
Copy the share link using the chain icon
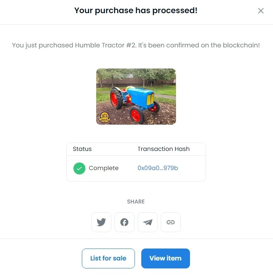tap(170, 222)
